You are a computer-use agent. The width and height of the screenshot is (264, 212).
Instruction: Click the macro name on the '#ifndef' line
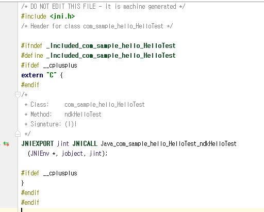[x=111, y=46]
